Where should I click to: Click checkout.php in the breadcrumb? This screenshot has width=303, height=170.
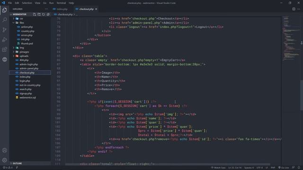tap(65, 14)
